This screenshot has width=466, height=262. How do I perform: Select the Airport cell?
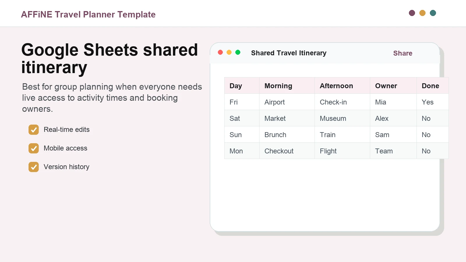click(287, 102)
